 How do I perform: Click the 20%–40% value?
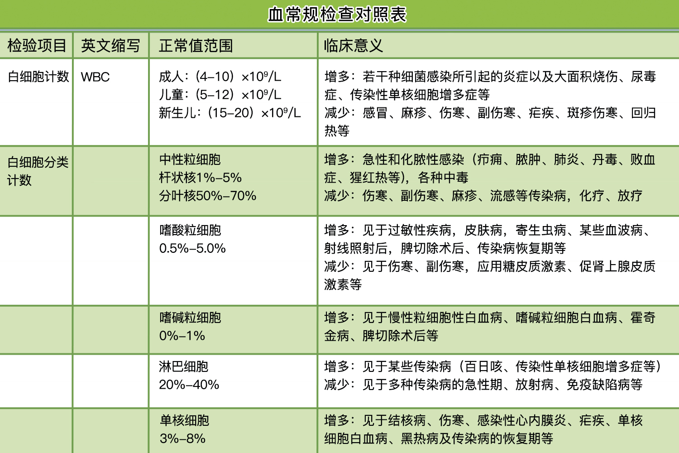tap(189, 385)
